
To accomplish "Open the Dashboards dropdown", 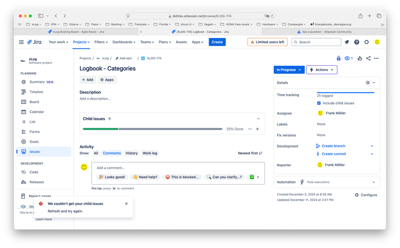I will pos(124,42).
